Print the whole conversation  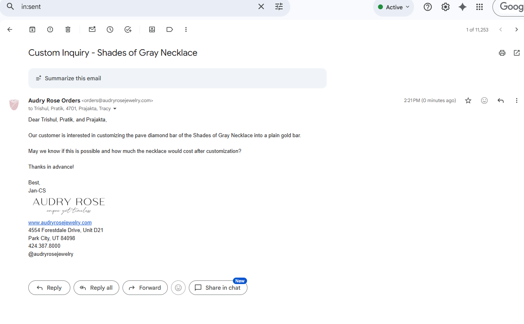pos(502,53)
